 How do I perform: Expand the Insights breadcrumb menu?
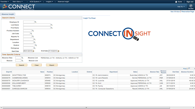[49, 2]
